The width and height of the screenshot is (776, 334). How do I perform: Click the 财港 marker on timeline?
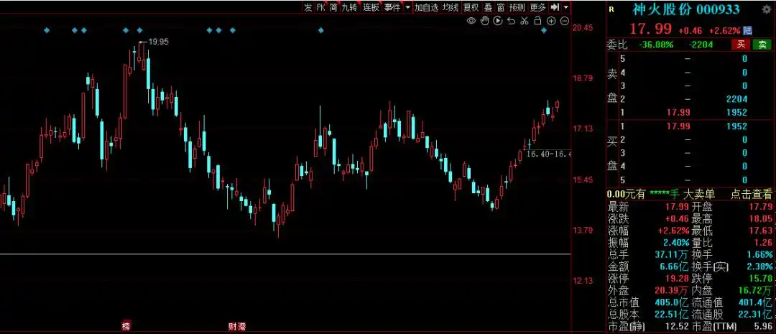click(237, 327)
